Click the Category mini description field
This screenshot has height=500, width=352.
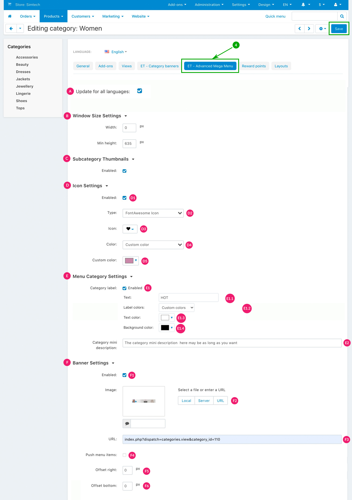pyautogui.click(x=232, y=343)
